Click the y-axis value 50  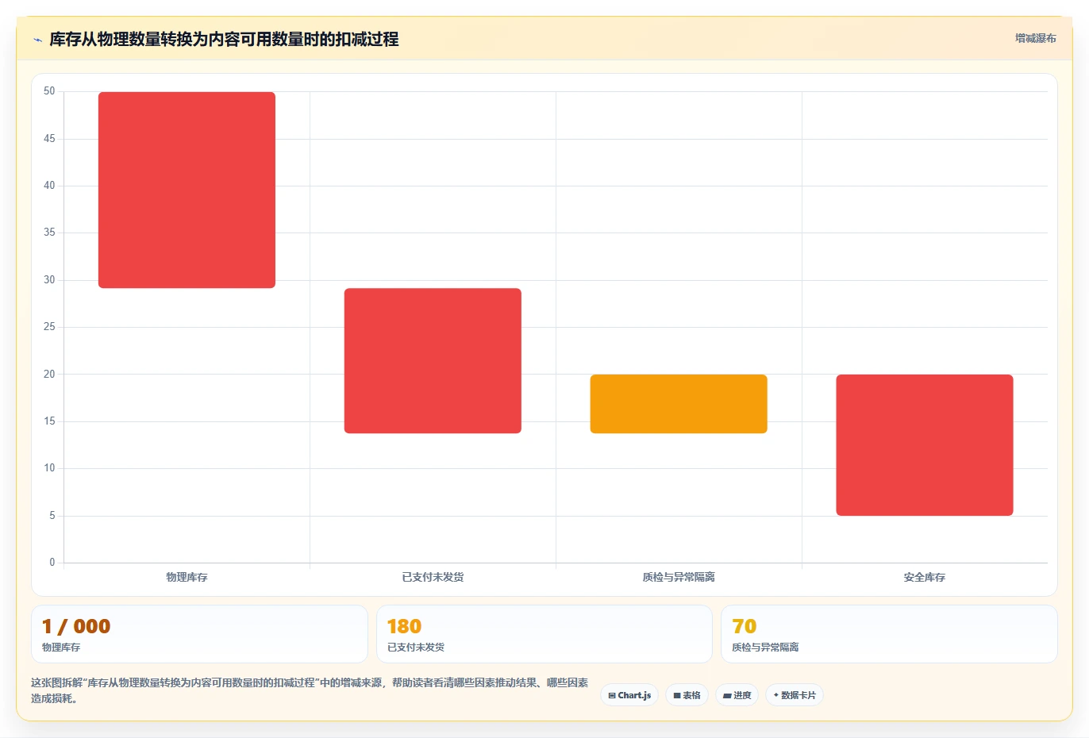(x=49, y=91)
